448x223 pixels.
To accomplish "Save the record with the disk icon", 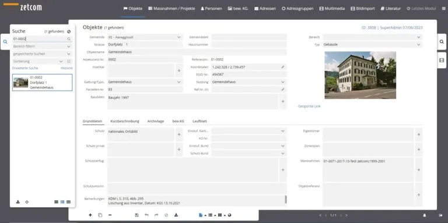I will pyautogui.click(x=137, y=215).
